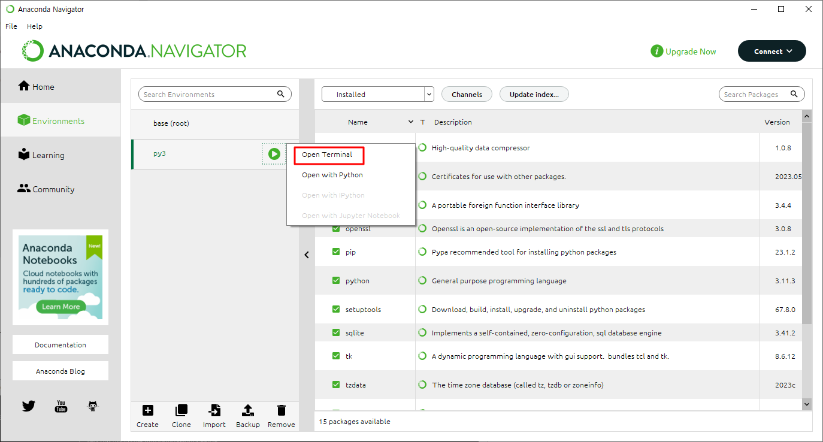Click Learn More in the Notebooks ad
The image size is (823, 442).
point(61,307)
